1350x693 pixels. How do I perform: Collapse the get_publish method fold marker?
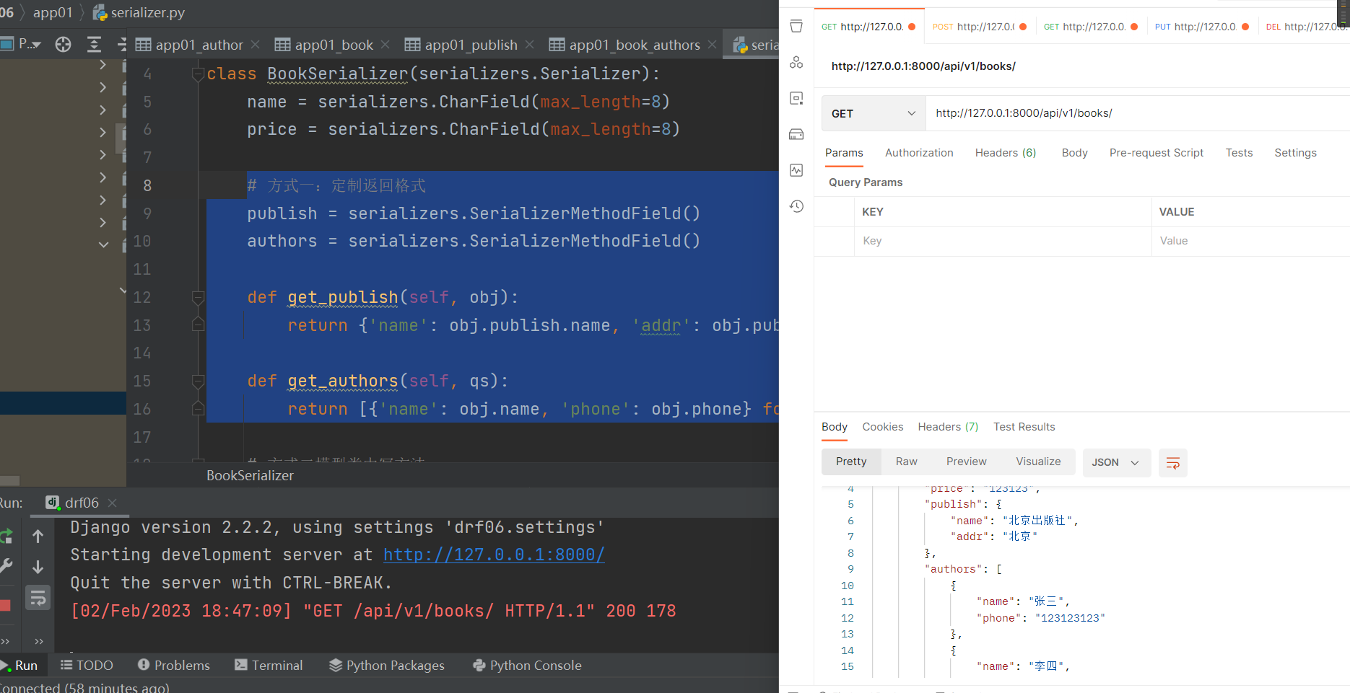pyautogui.click(x=198, y=297)
